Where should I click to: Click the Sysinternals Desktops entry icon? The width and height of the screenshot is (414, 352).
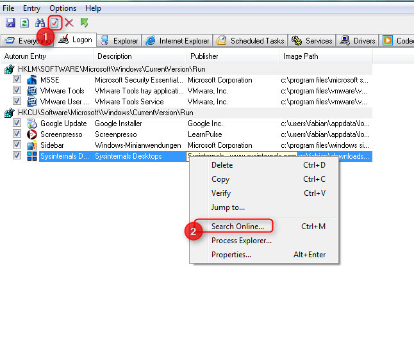[32, 156]
